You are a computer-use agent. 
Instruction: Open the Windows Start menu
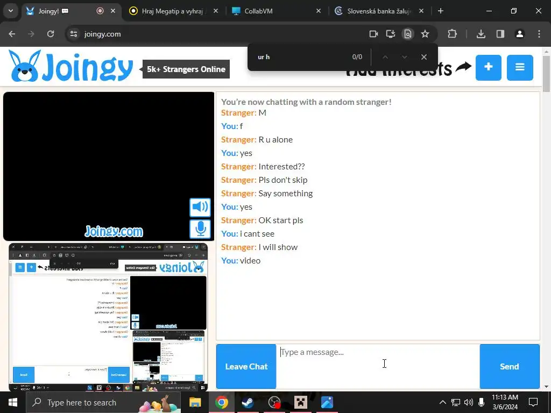pos(13,402)
